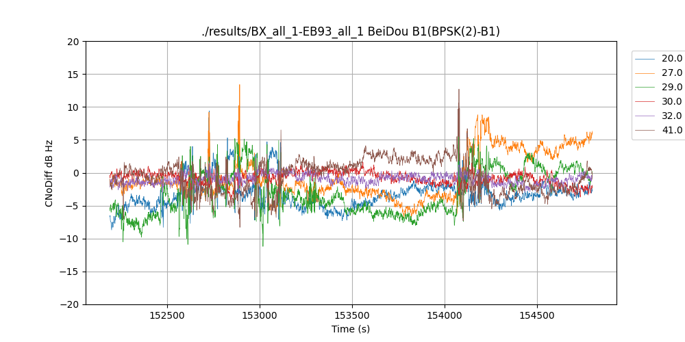This screenshot has height=342, width=685.
Task: Select the 20.0 legend label
Action: coord(672,59)
